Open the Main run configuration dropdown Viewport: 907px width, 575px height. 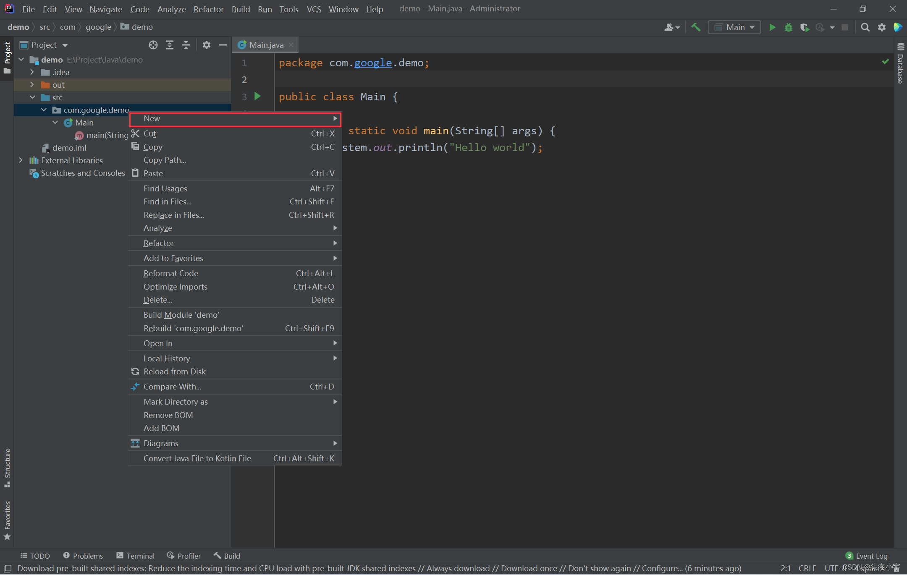click(734, 27)
